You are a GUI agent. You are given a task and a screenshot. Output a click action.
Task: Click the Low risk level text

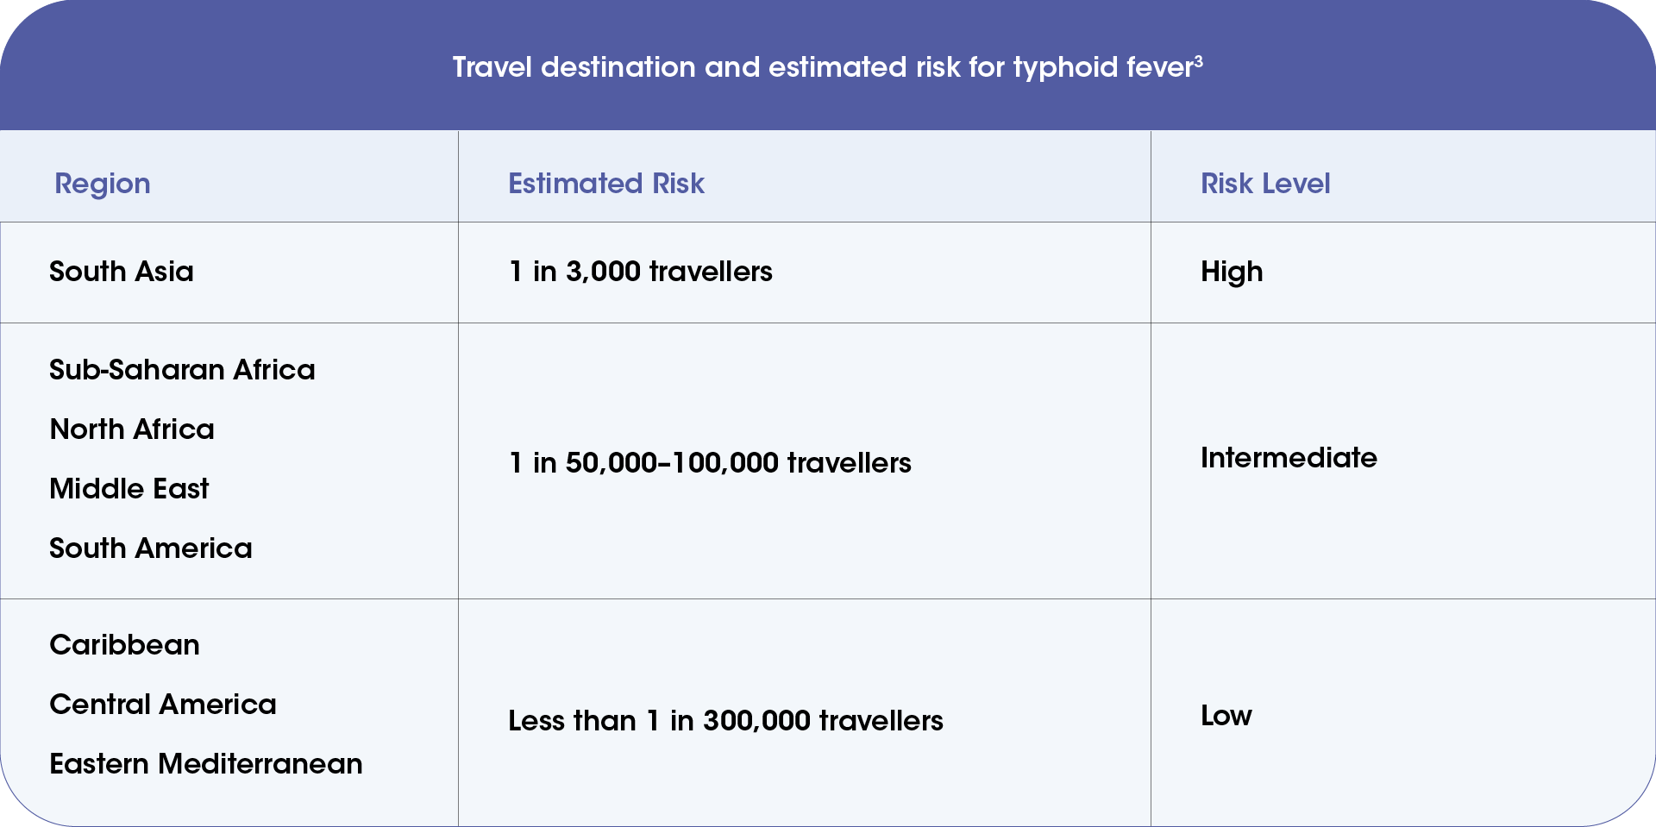tap(1226, 716)
